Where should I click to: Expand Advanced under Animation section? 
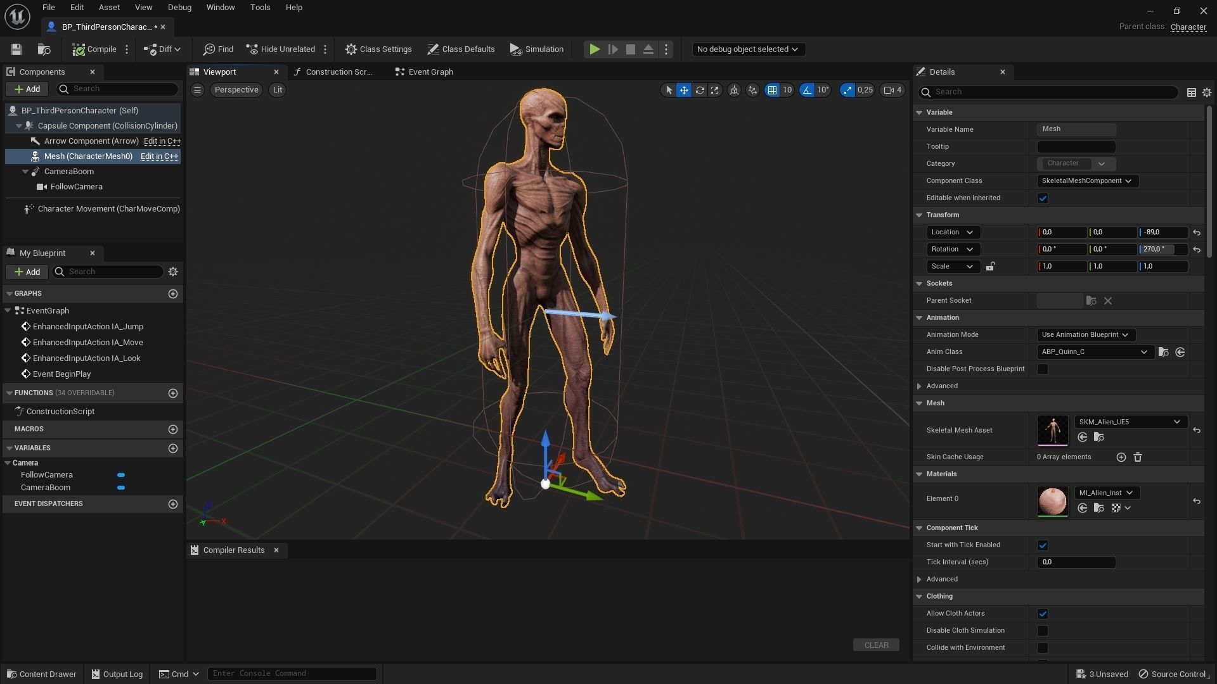pos(918,386)
